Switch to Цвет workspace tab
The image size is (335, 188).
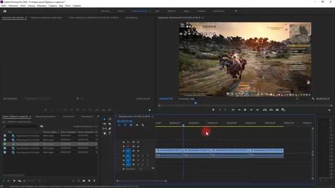point(157,11)
